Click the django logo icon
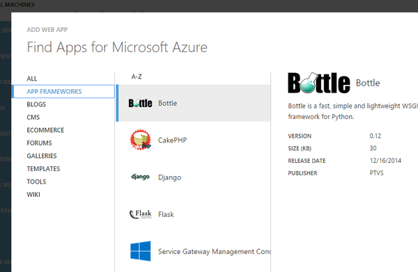Image resolution: width=418 pixels, height=272 pixels. 140,177
